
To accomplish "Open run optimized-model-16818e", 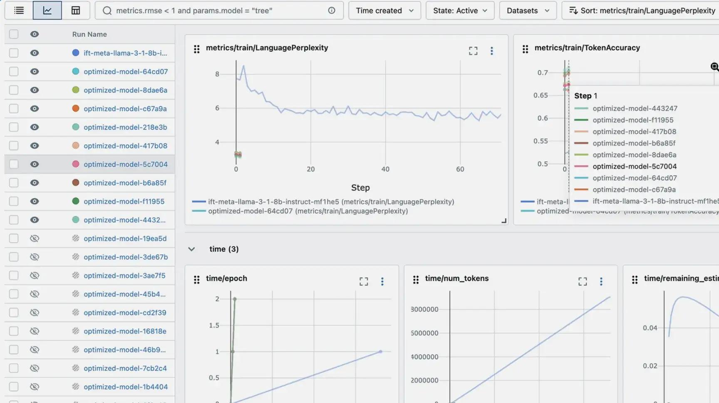I will (x=125, y=331).
